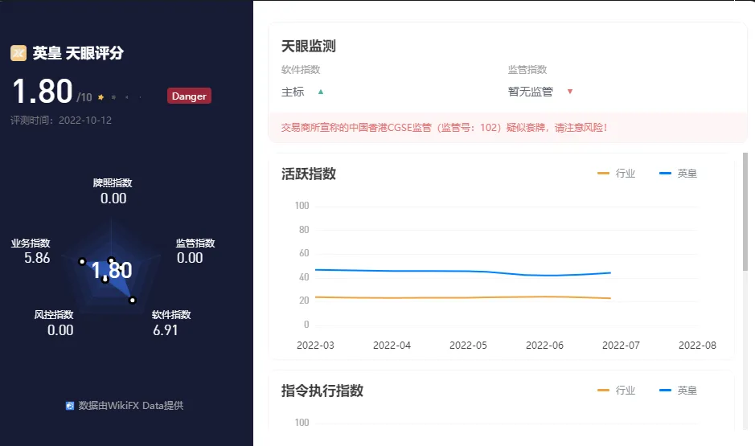Image resolution: width=755 pixels, height=446 pixels.
Task: Click the 活跃指数 chart title
Action: click(x=309, y=174)
